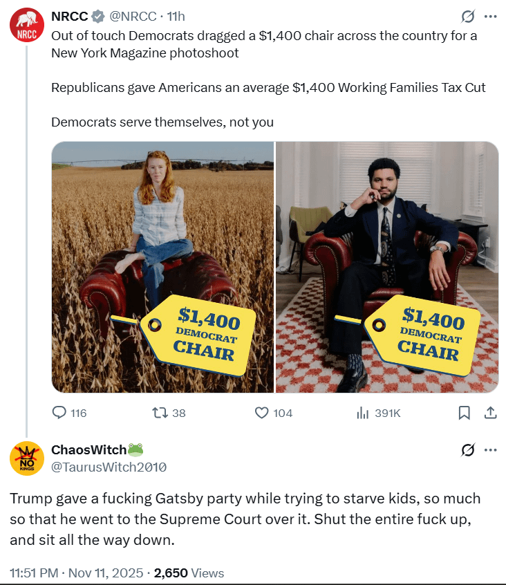Like the NRCC post
The width and height of the screenshot is (506, 585).
point(261,413)
